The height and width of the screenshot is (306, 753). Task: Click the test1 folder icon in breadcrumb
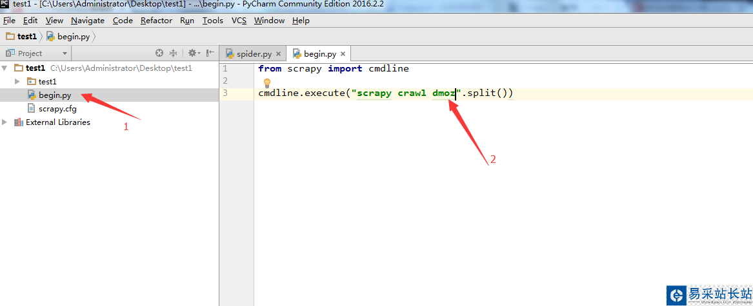(10, 37)
